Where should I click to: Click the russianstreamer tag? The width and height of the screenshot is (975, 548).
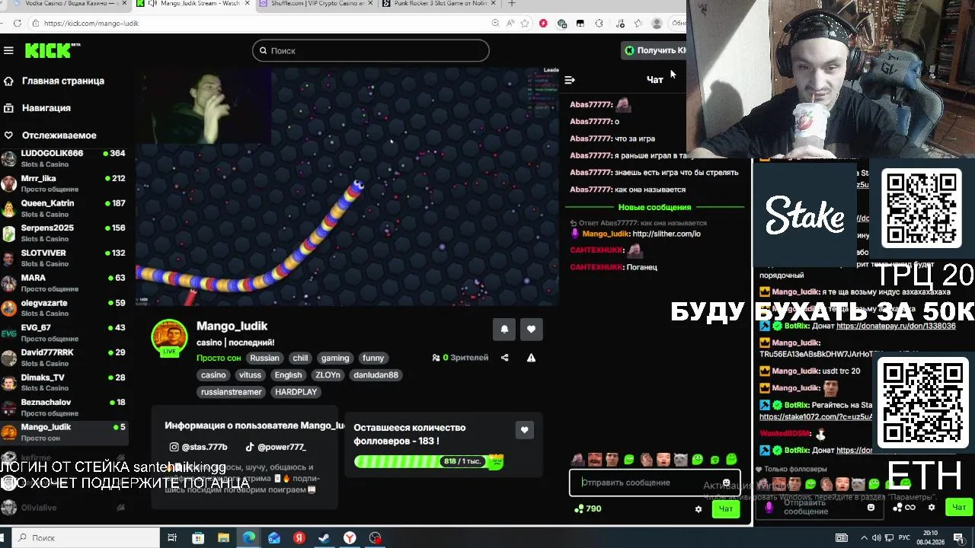tap(231, 392)
